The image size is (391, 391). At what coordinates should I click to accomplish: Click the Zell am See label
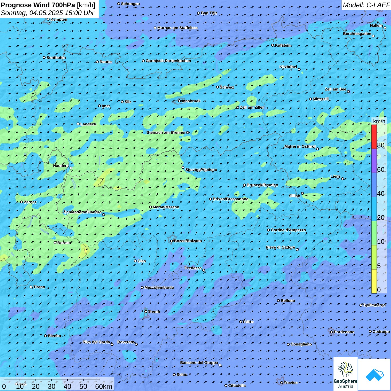[335, 89]
